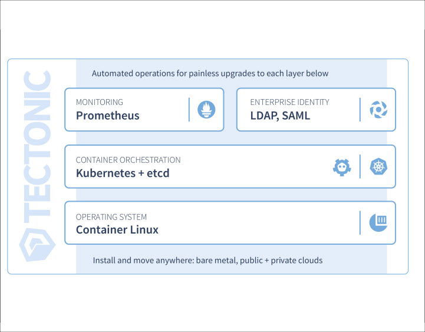Click empty space in the Container Orchestration card

[x=253, y=167]
